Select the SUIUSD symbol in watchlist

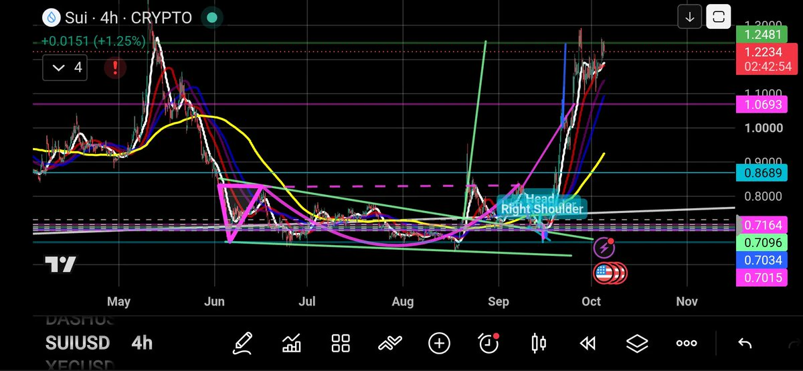[78, 344]
